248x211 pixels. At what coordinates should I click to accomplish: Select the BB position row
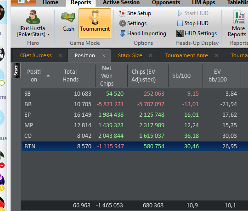coord(135,104)
